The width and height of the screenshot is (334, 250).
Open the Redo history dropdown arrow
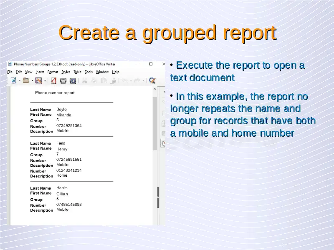click(x=143, y=80)
